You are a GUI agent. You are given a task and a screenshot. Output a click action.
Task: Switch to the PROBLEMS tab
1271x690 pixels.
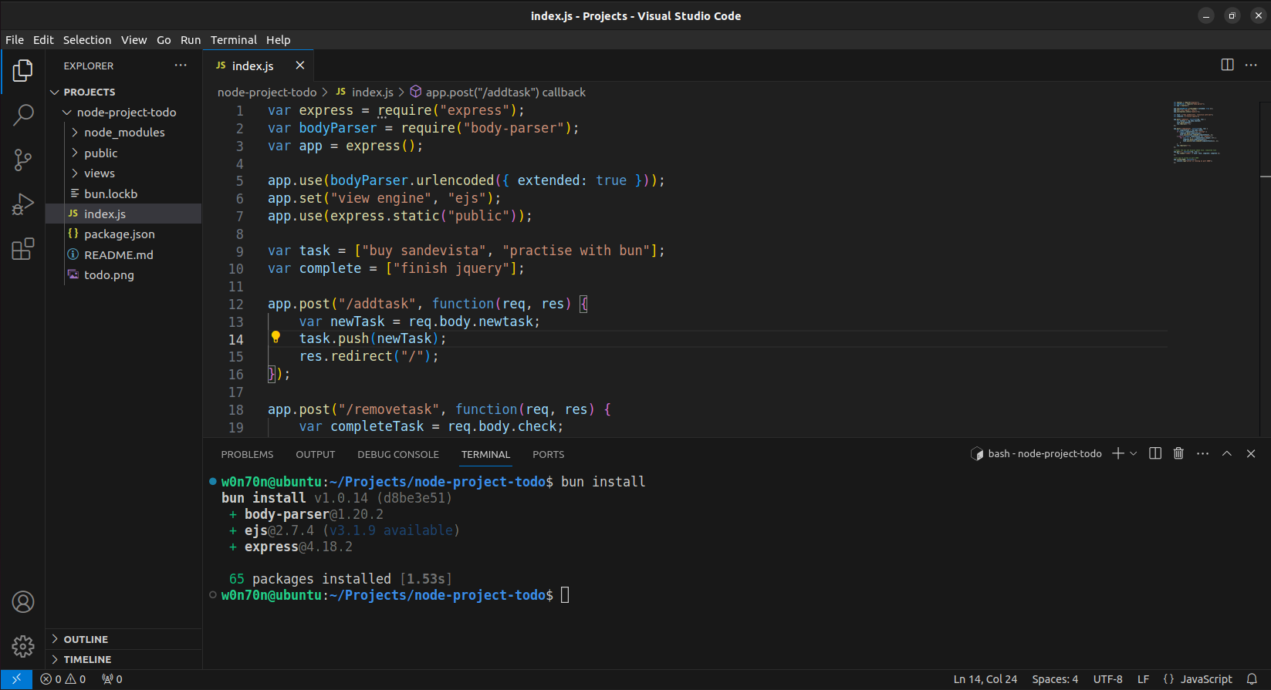247,455
